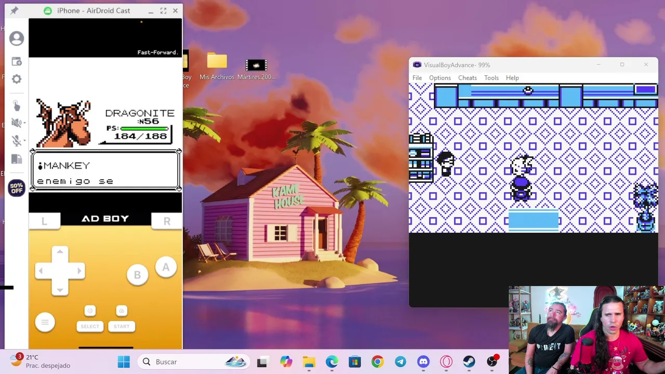Click the "Fast-Forward." label
Viewport: 665px width, 374px height.
click(x=157, y=52)
